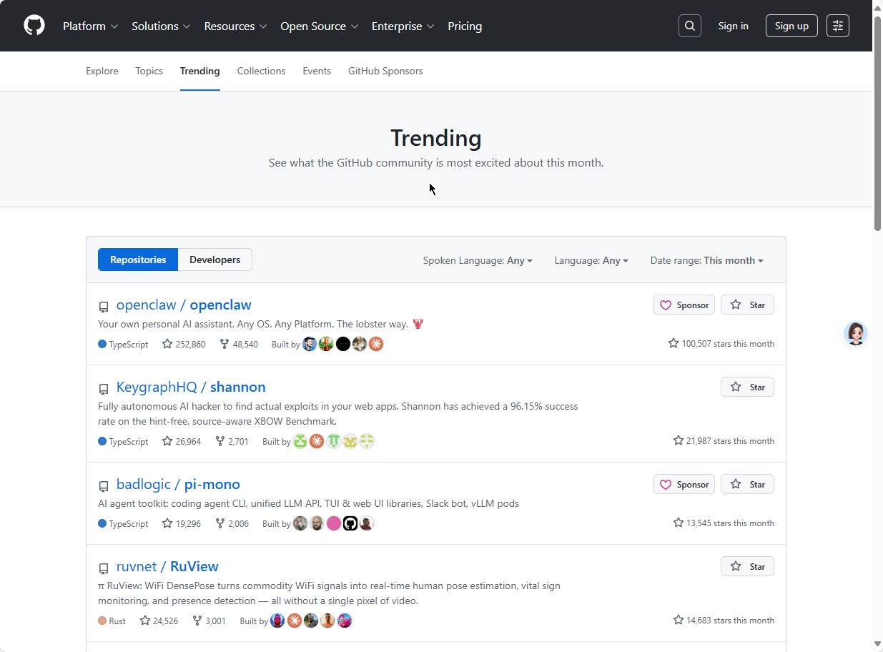
Task: Click the GitHub logo in the header
Action: pyautogui.click(x=34, y=25)
